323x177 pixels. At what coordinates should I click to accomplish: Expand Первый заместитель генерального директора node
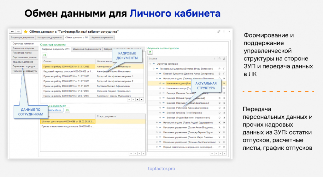pyautogui.click(x=157, y=147)
